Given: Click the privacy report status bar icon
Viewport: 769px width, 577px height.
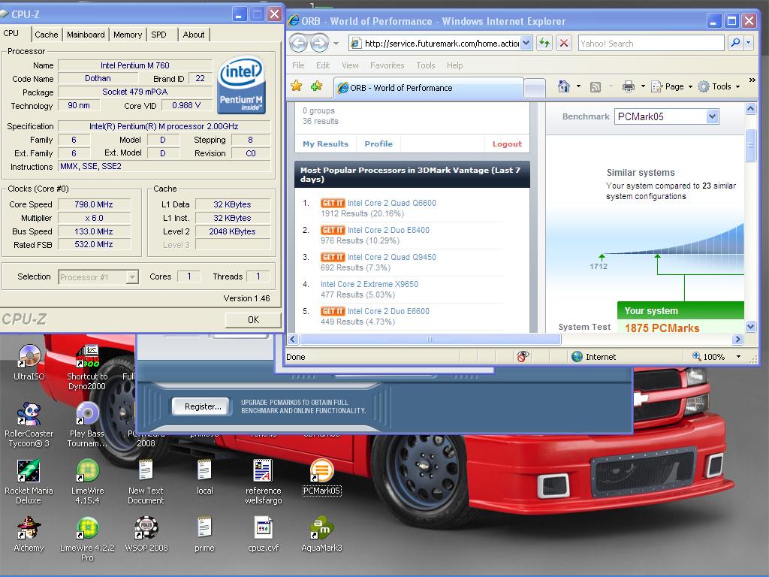Looking at the screenshot, I should point(523,357).
